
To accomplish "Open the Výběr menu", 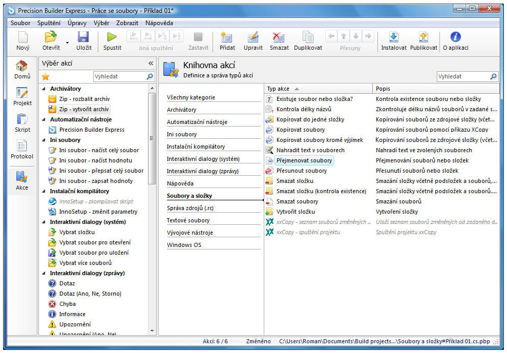I will coord(101,23).
